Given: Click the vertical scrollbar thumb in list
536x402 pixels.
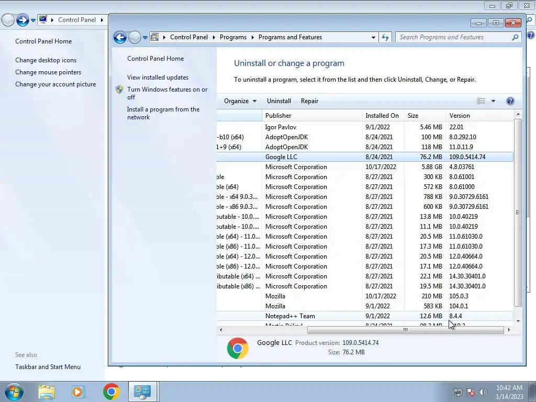Looking at the screenshot, I should pyautogui.click(x=518, y=213).
